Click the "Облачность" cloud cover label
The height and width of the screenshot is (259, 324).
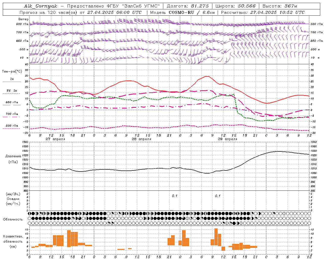(x=13, y=220)
